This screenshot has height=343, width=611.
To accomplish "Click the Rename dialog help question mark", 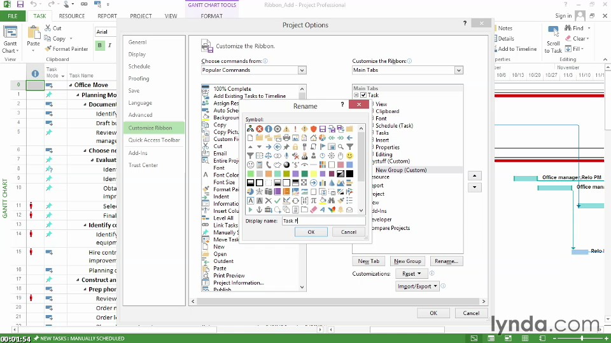I will (342, 105).
